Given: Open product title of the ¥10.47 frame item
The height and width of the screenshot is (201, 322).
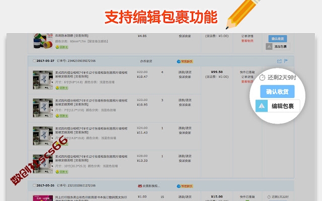Looking at the screenshot, I should click(x=91, y=74).
